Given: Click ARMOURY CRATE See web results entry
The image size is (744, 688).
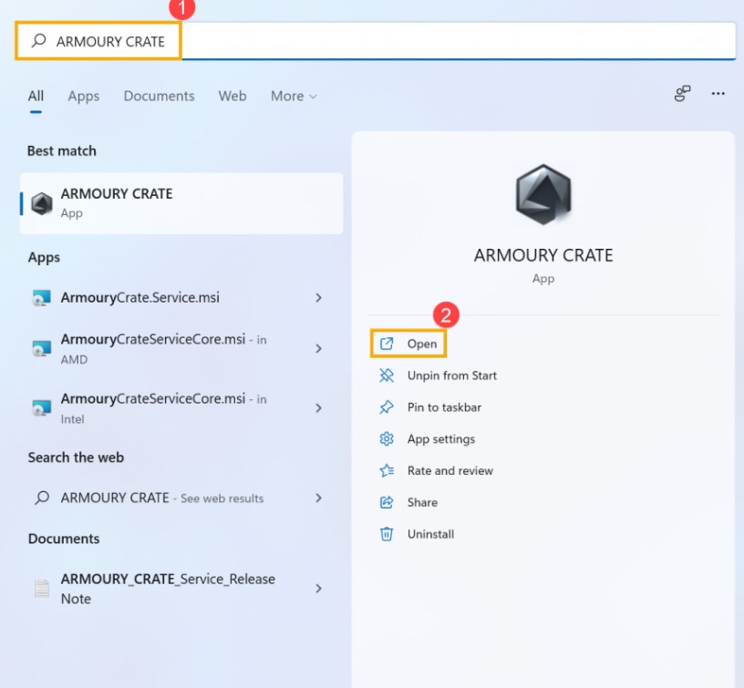Looking at the screenshot, I should (181, 498).
